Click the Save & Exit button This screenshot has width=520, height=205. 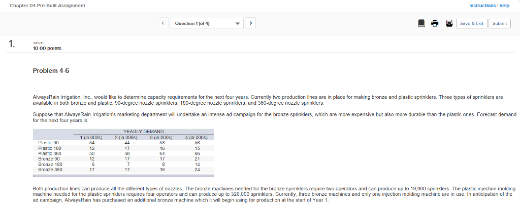472,23
